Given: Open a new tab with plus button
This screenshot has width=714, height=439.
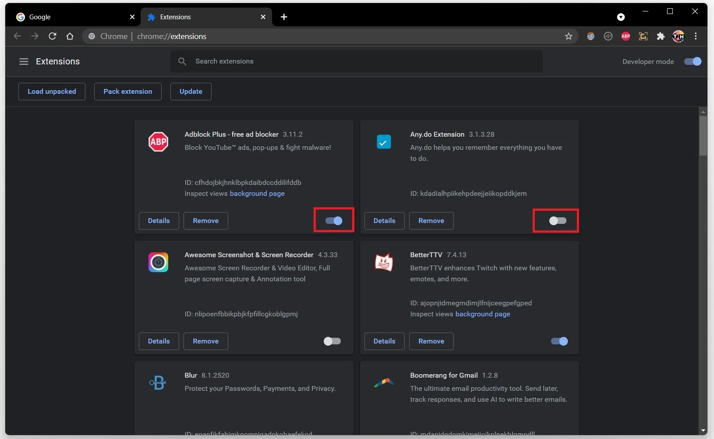Looking at the screenshot, I should [x=284, y=17].
